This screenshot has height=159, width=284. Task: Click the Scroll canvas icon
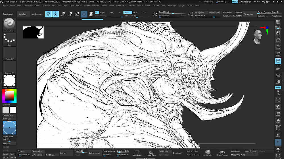278,33
